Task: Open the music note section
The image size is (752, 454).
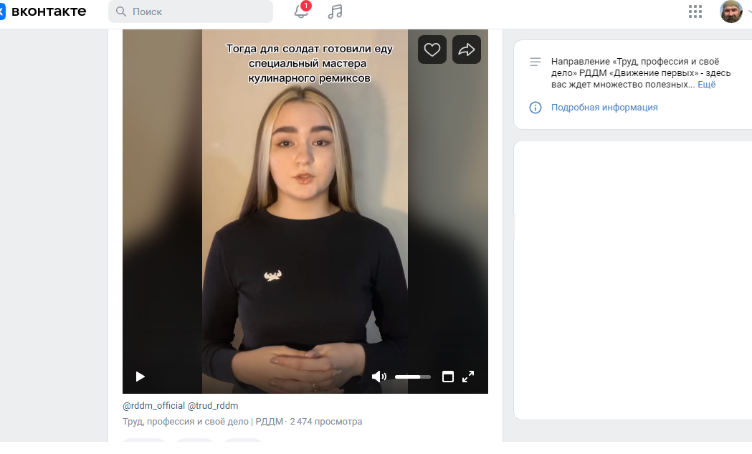Action: 335,11
